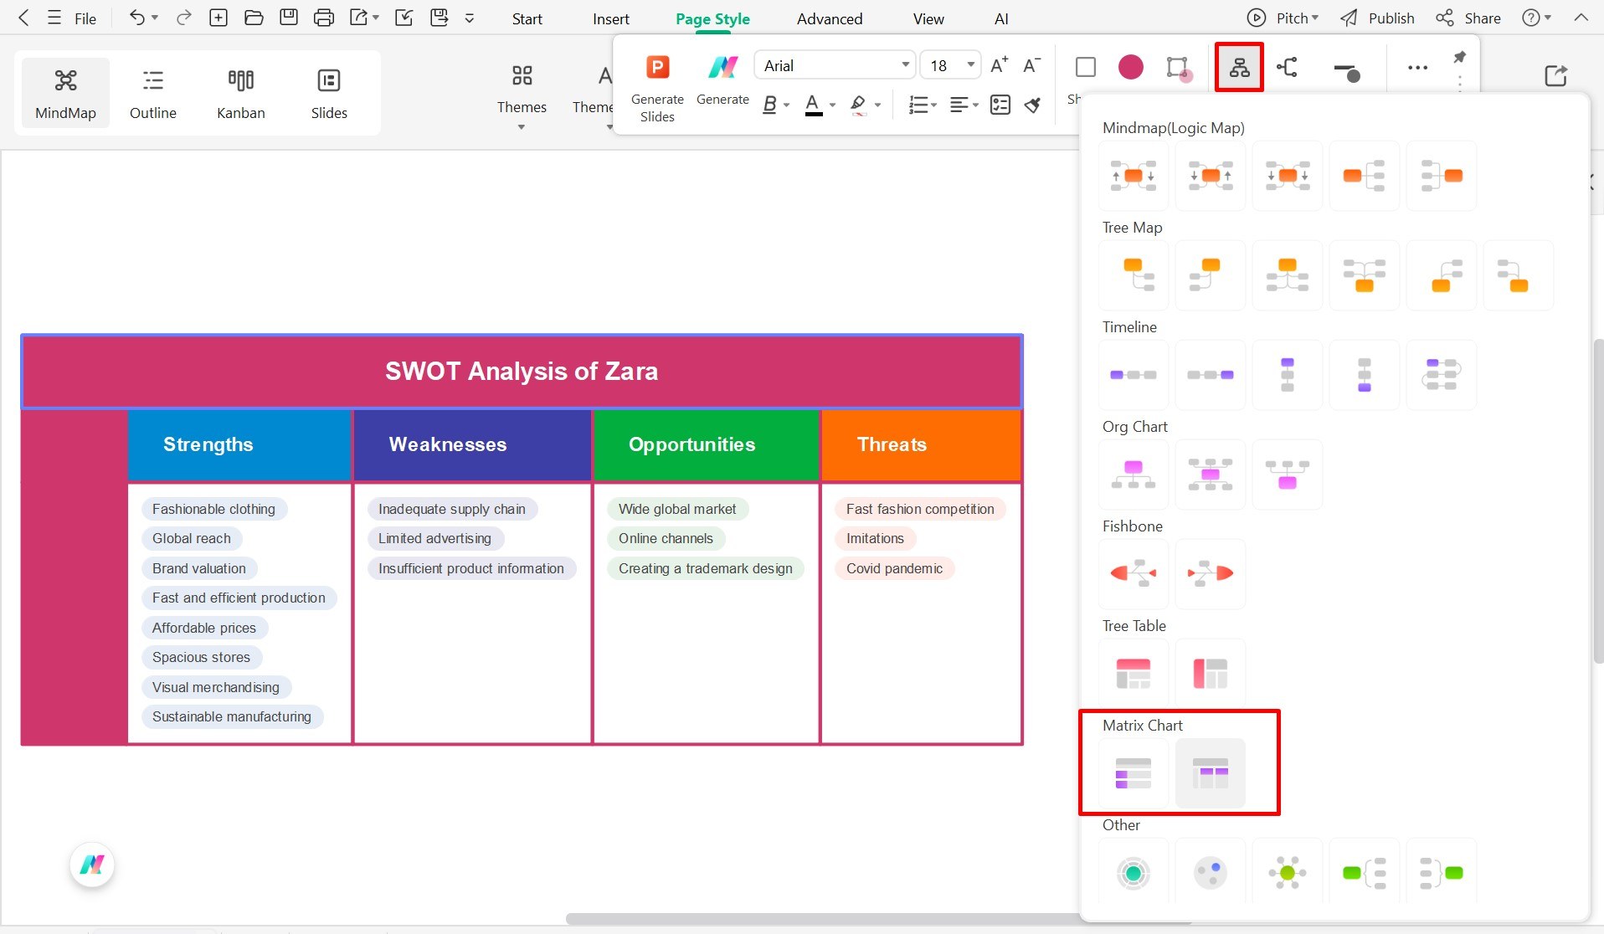Apply the highlighter color
Viewport: 1604px width, 934px height.
[858, 105]
